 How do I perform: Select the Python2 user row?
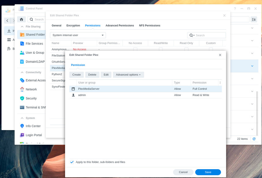57,74
